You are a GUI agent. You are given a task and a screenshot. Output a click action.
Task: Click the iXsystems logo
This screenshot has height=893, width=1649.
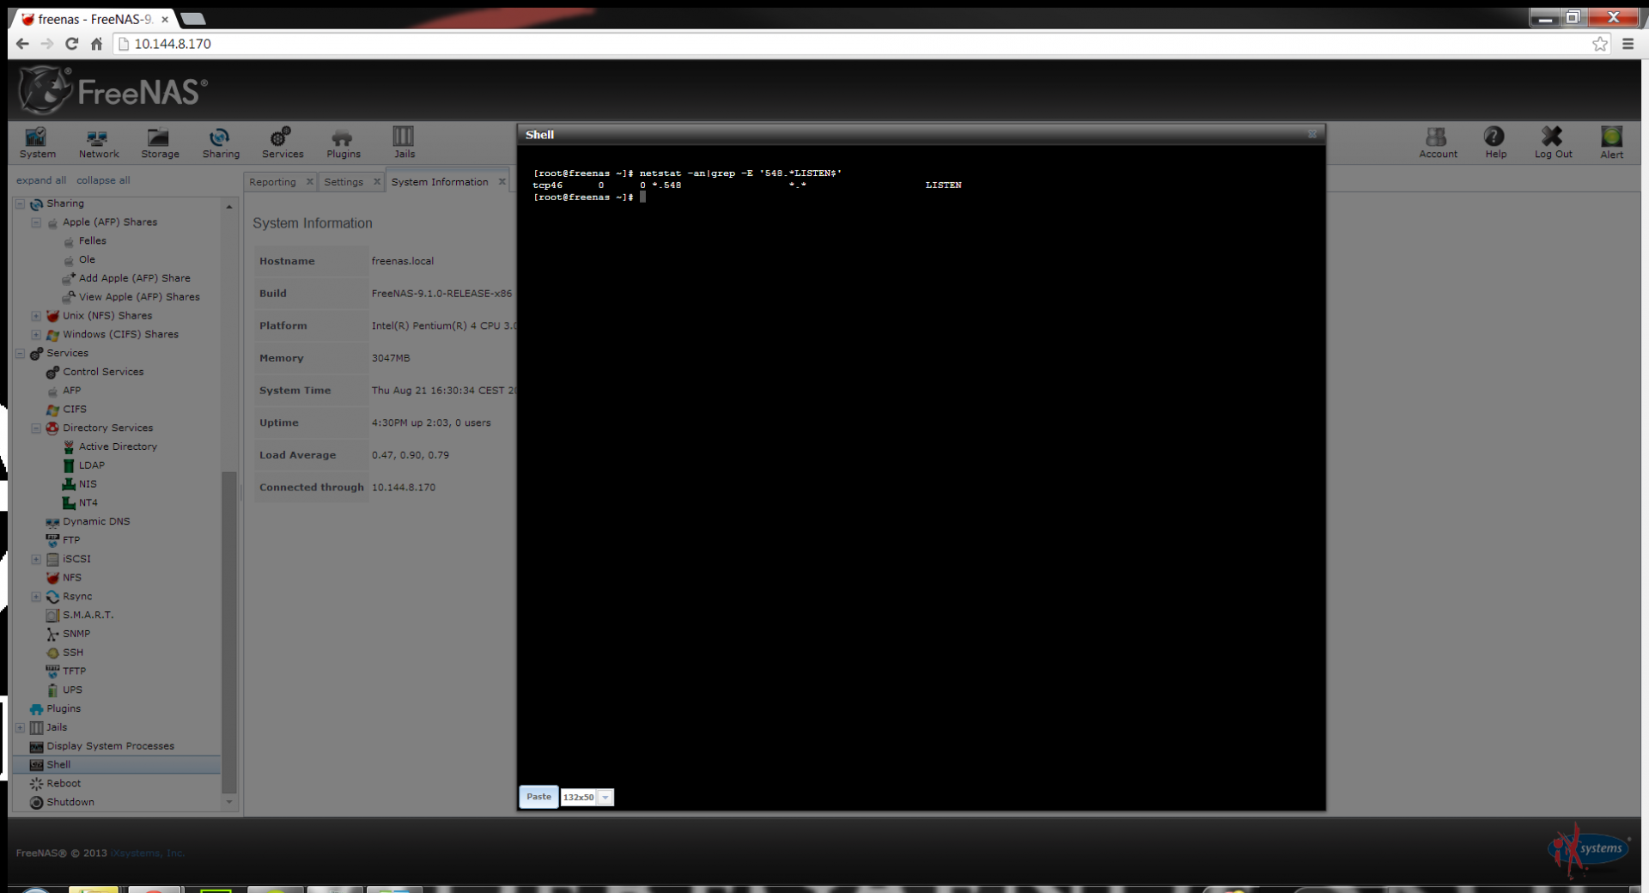click(1589, 849)
